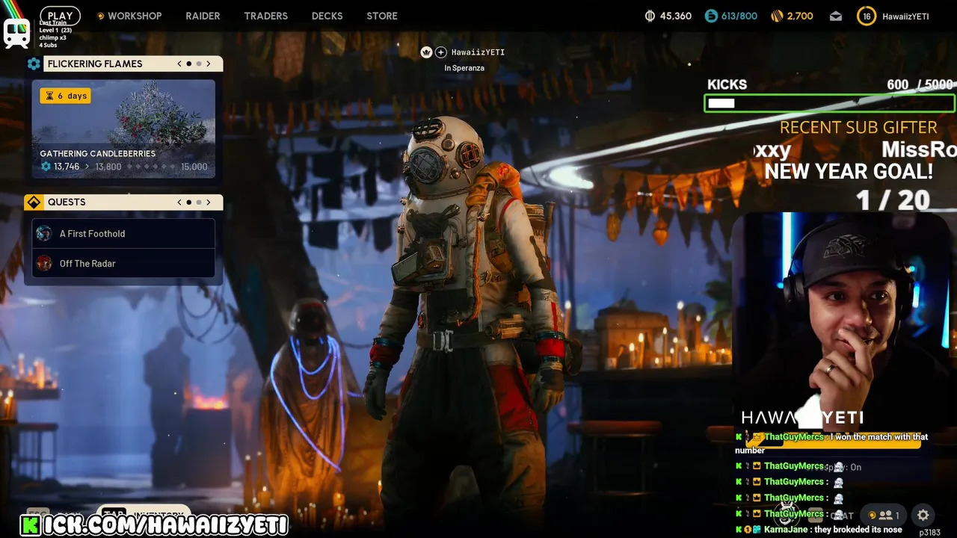
Task: Open the DECKS tab
Action: [x=327, y=16]
